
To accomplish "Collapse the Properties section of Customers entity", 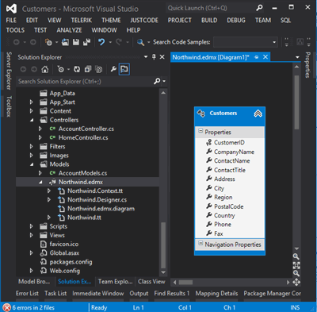I will [201, 131].
